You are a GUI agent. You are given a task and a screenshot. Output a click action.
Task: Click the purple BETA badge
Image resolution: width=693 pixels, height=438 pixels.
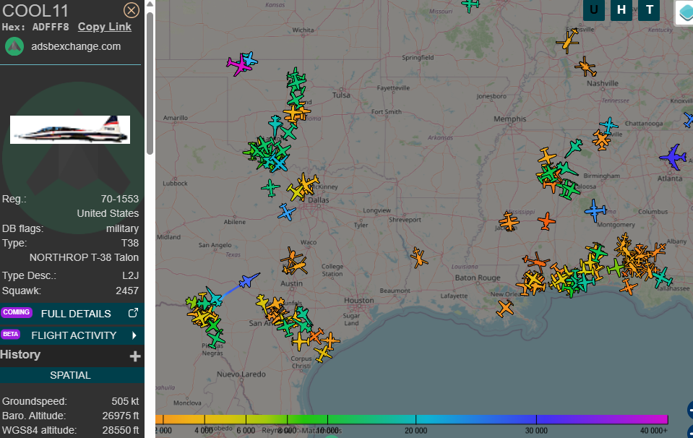click(10, 334)
